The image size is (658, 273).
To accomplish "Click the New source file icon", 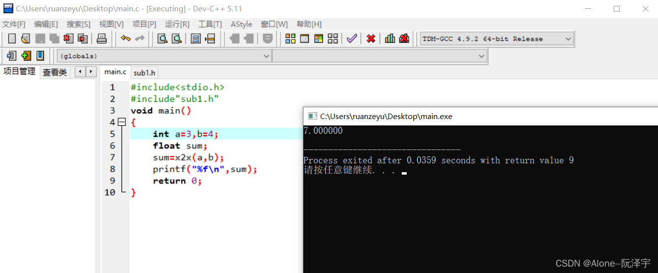I will tap(12, 38).
